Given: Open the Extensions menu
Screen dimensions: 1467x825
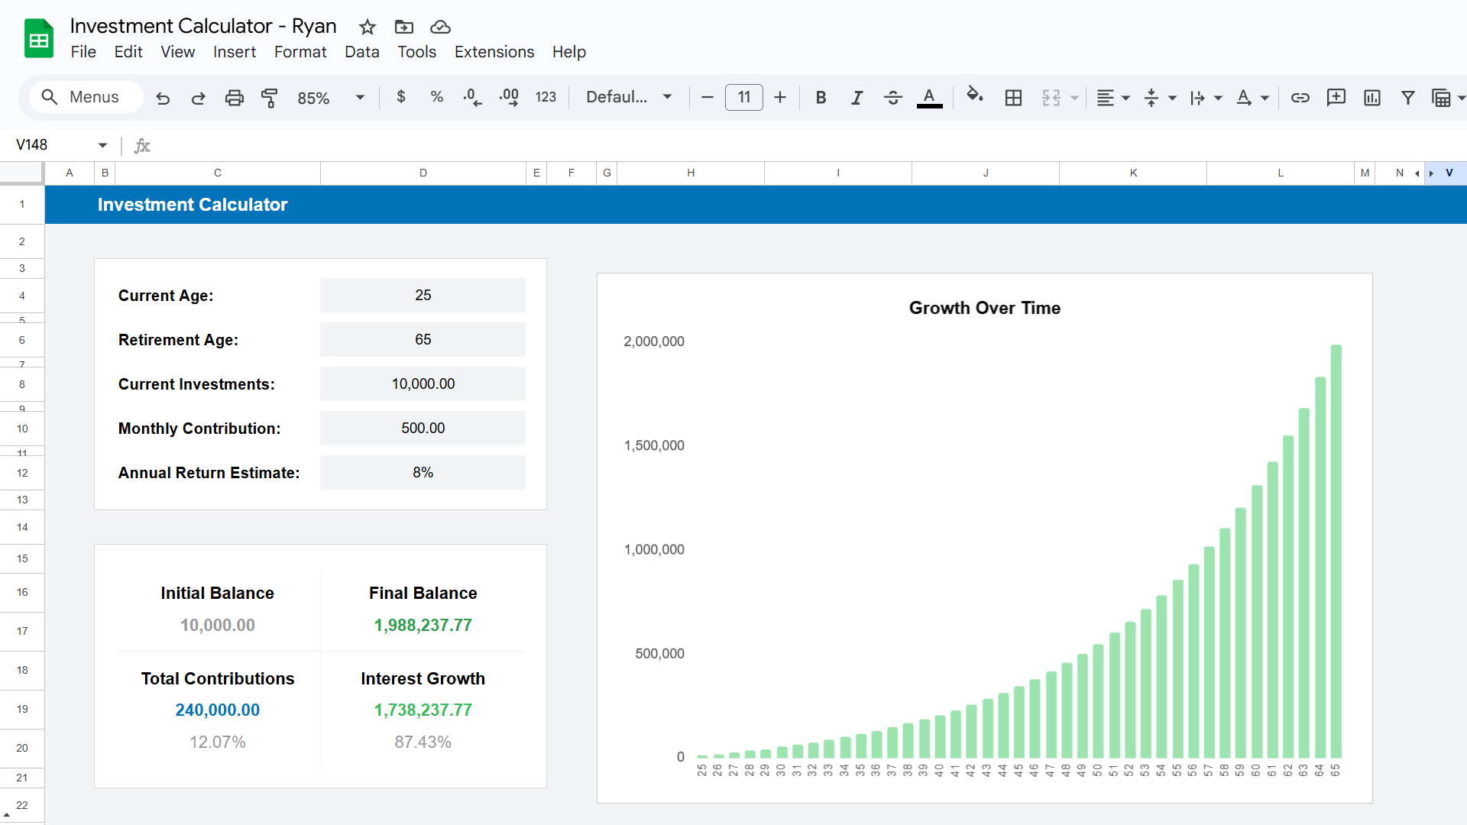Looking at the screenshot, I should (x=494, y=52).
